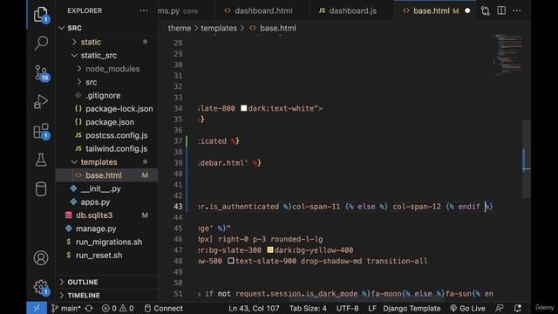The width and height of the screenshot is (558, 314).
Task: Close base.html tab via unsaved dot
Action: point(467,10)
